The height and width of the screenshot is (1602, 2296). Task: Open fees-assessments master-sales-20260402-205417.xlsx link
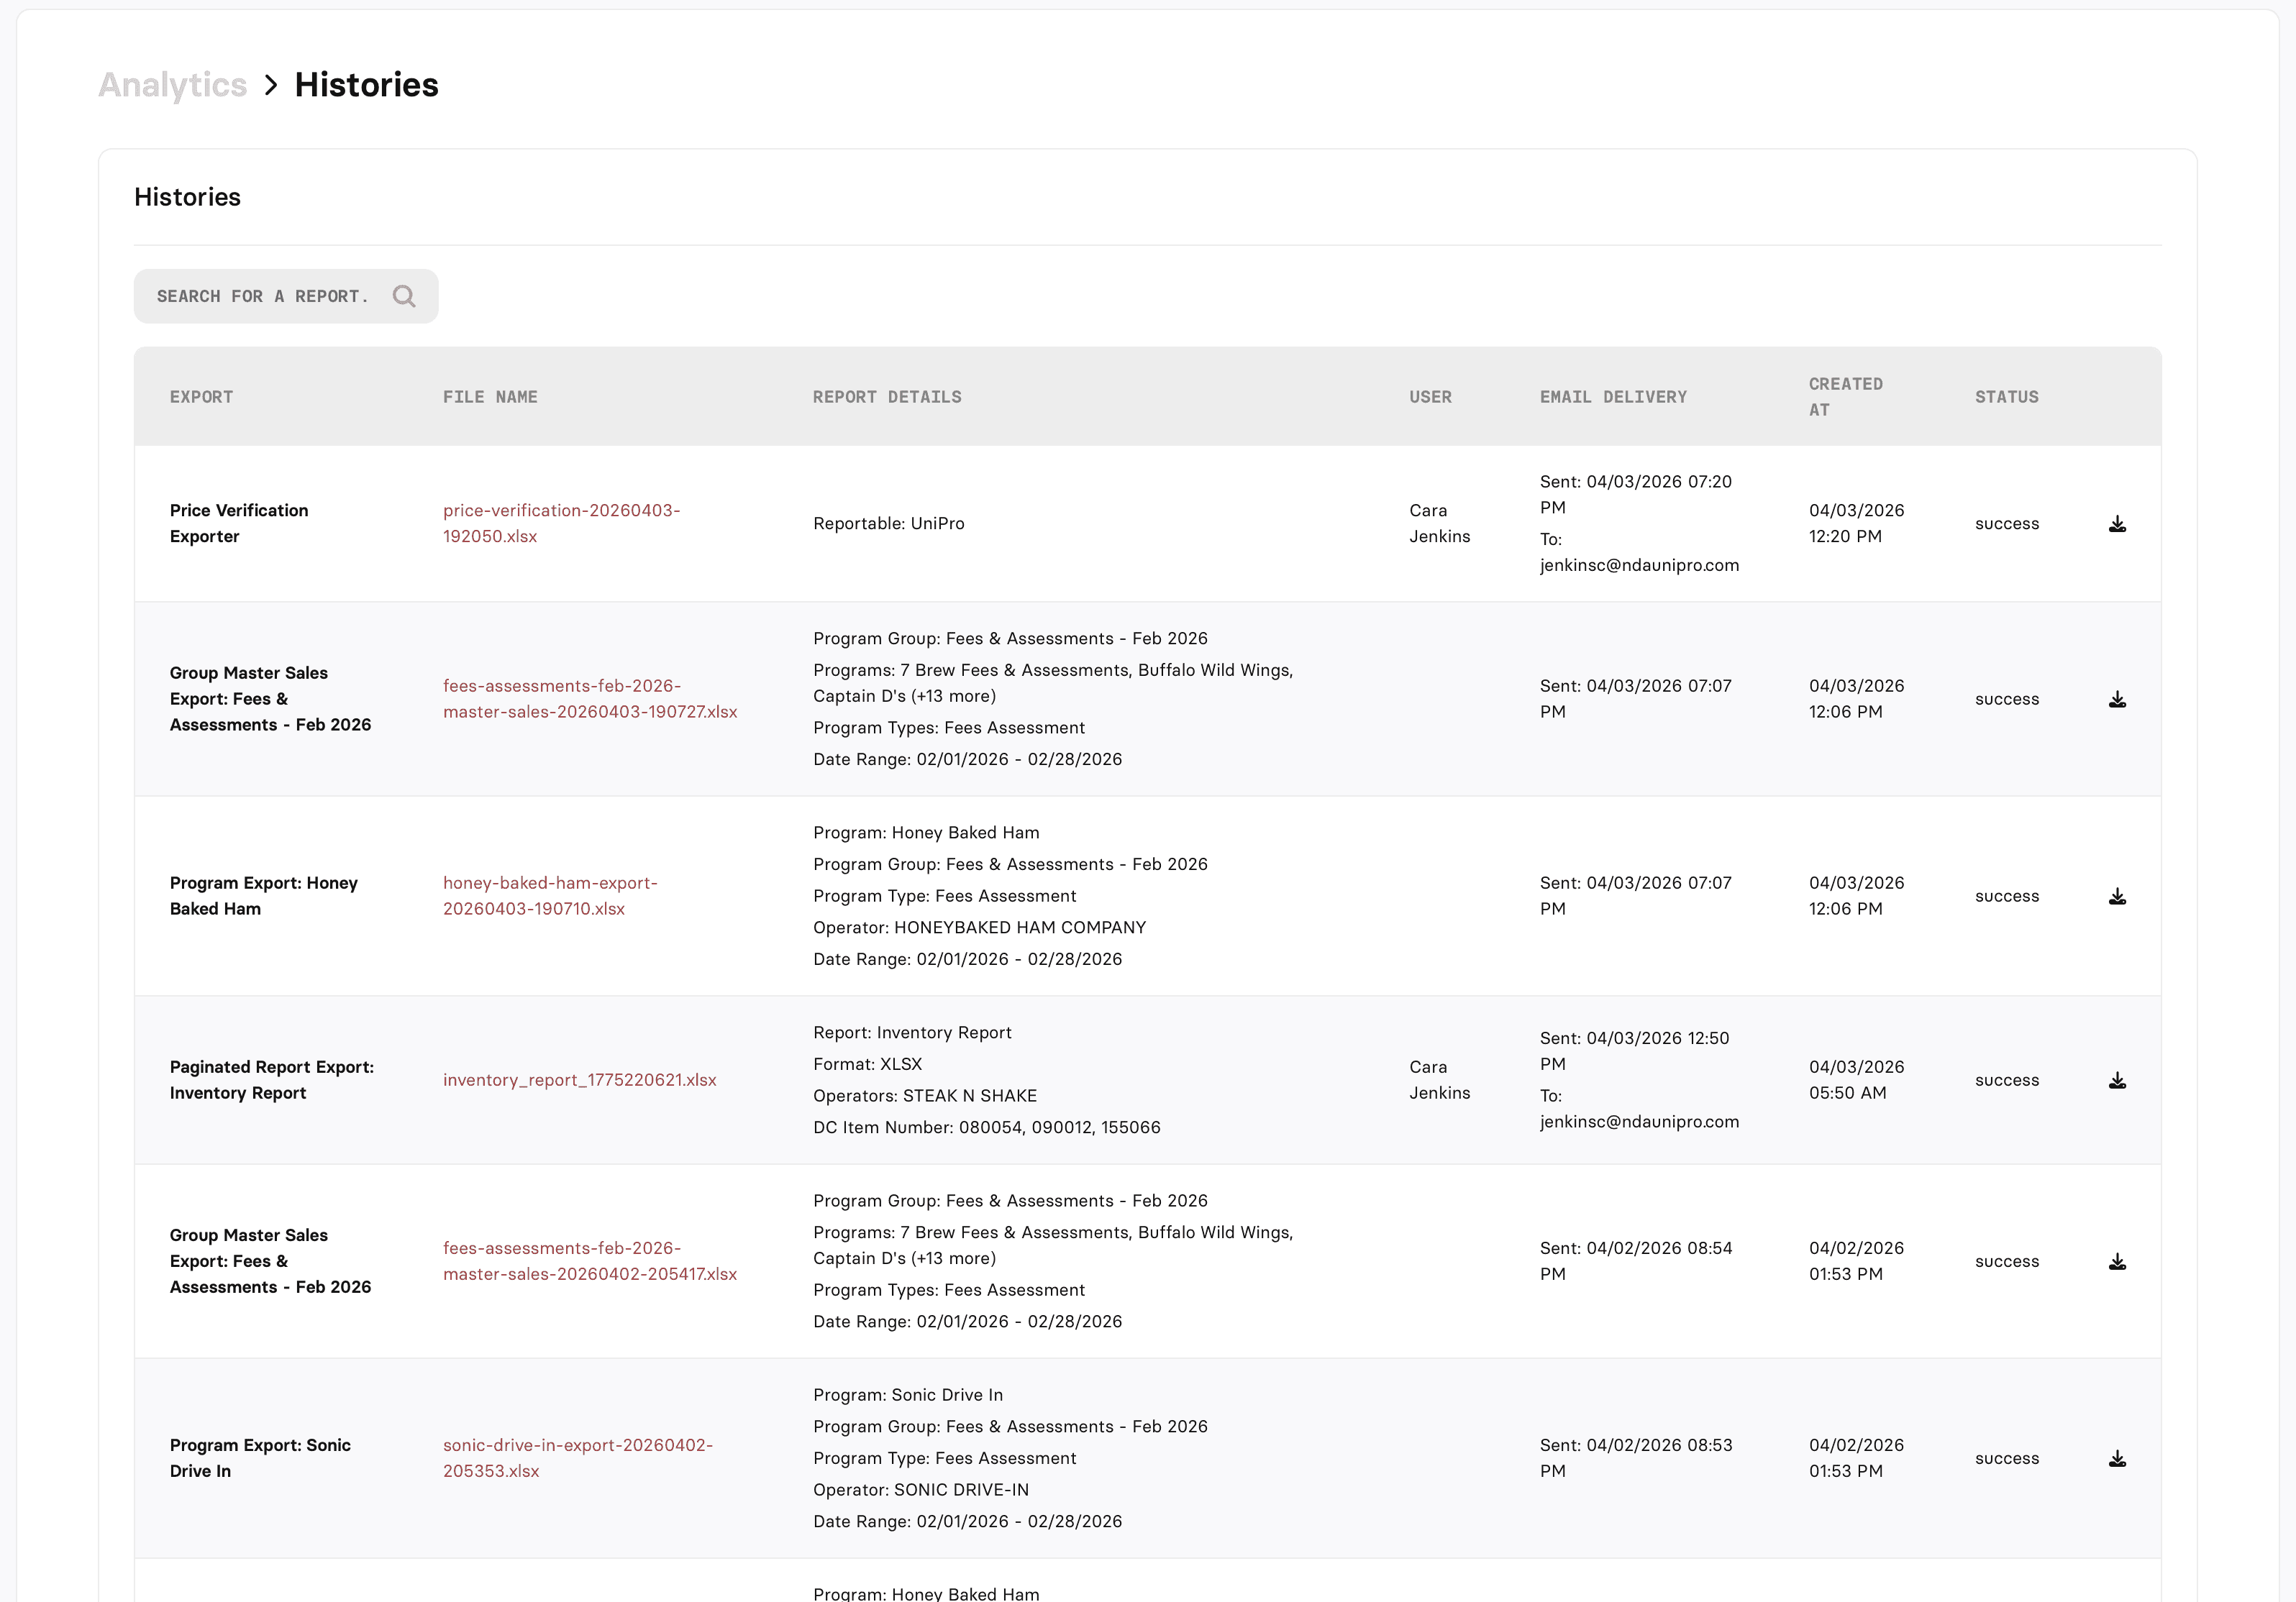pos(589,1260)
